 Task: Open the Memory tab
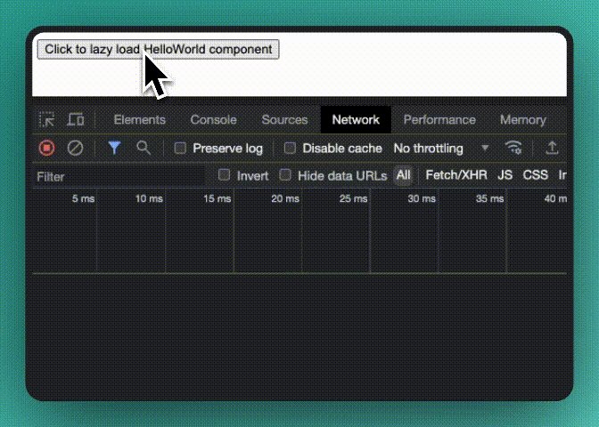coord(523,120)
